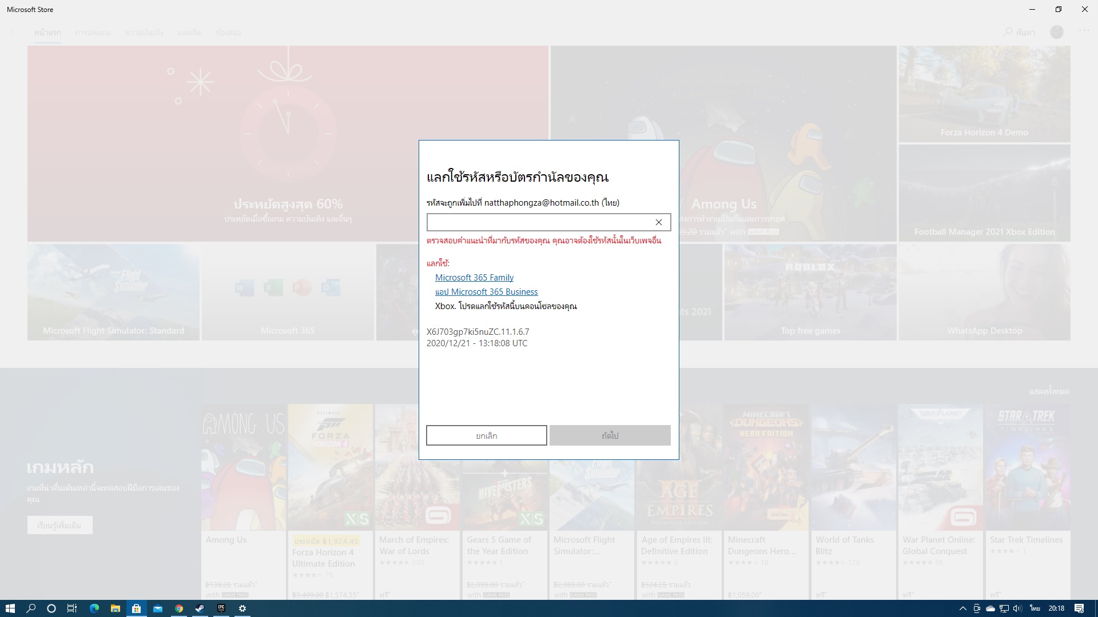Click the แสดงทั้งหมด (Show all) link
1098x617 pixels.
click(x=1049, y=391)
